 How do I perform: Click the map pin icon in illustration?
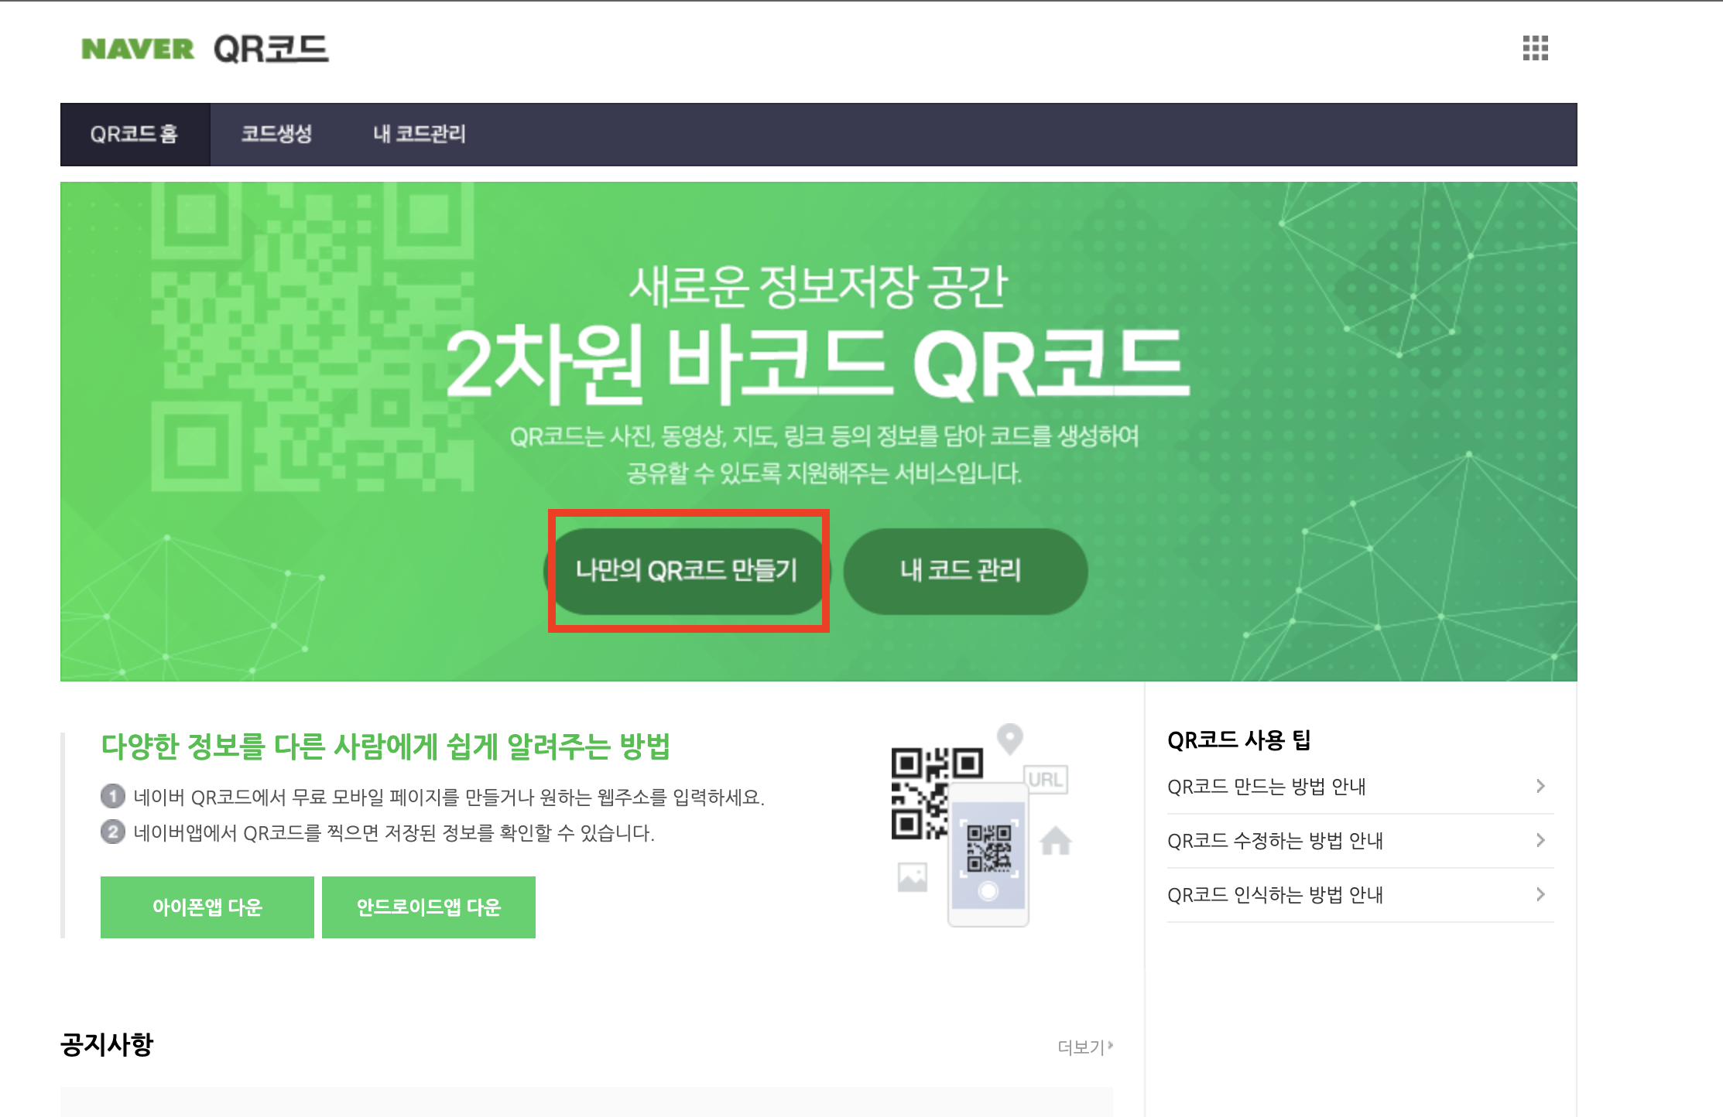click(1009, 739)
